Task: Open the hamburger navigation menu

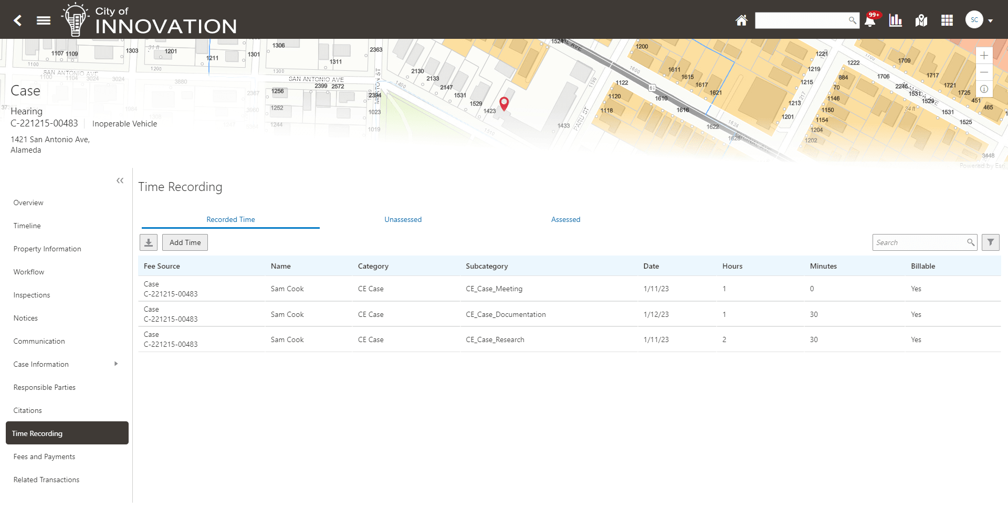Action: [43, 20]
